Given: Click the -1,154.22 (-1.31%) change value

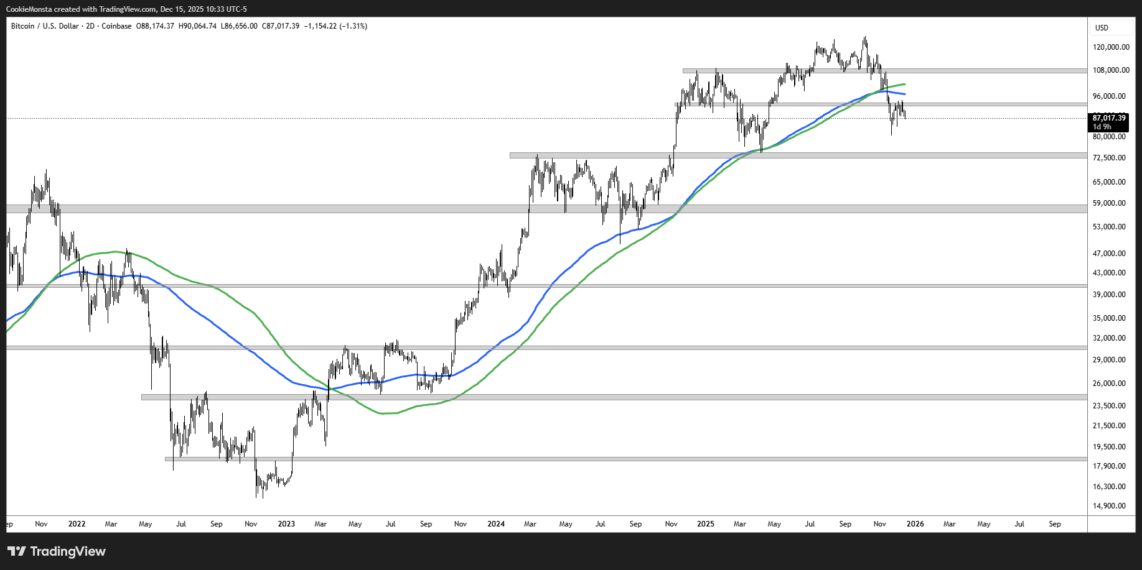Looking at the screenshot, I should (335, 26).
